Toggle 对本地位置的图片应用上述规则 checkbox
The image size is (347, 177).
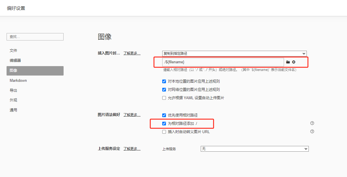(164, 82)
